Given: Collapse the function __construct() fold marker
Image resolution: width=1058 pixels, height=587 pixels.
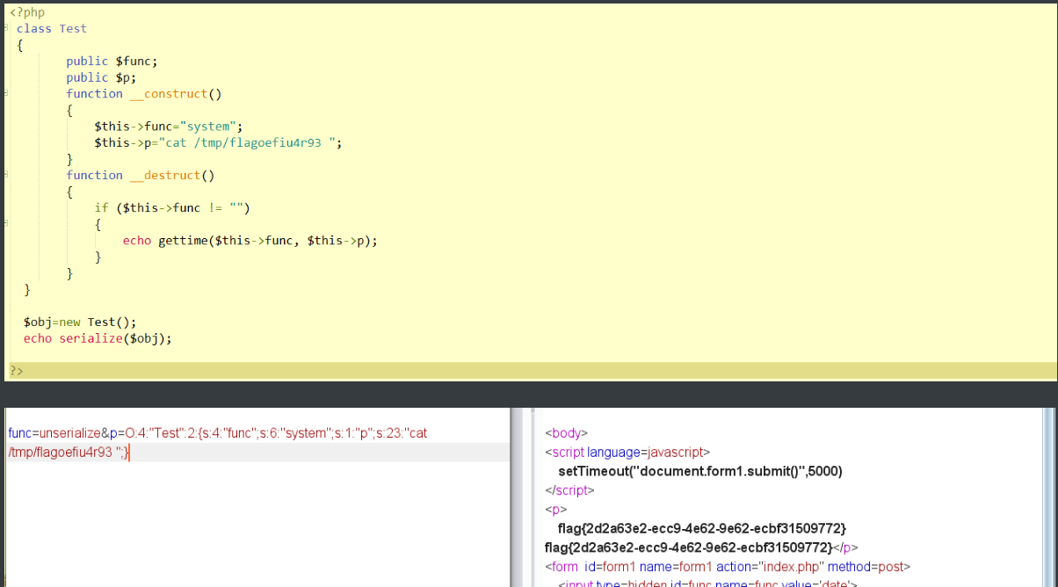Looking at the screenshot, I should (5, 93).
